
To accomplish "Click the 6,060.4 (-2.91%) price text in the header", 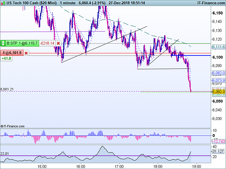I will click(92, 3).
